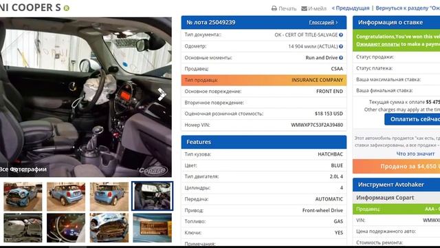Click VIN number WMWXP7C53F2A39480
Image resolution: width=440 pixels, height=248 pixels.
pyautogui.click(x=317, y=125)
